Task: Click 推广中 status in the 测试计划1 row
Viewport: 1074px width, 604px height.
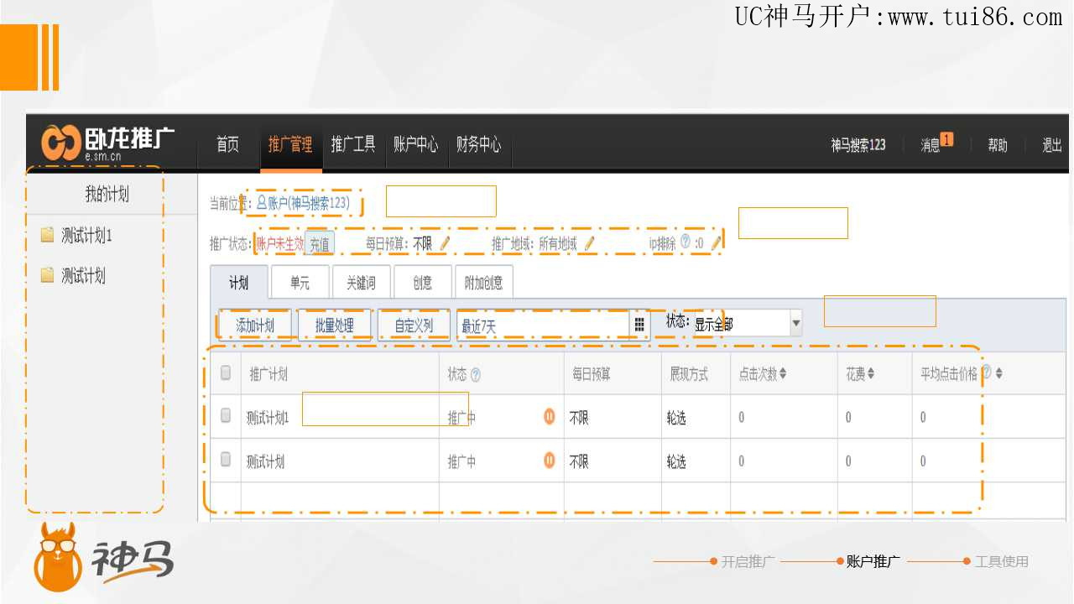Action: (x=461, y=418)
